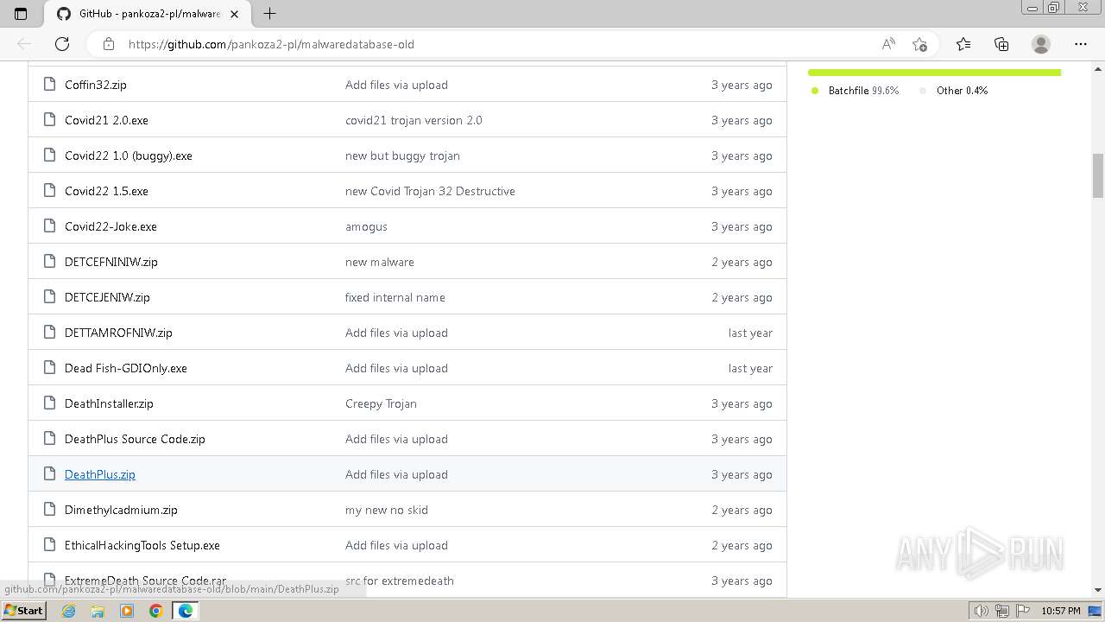This screenshot has width=1105, height=622.
Task: Click the file icon beside DeathPlus.zip
Action: (49, 474)
